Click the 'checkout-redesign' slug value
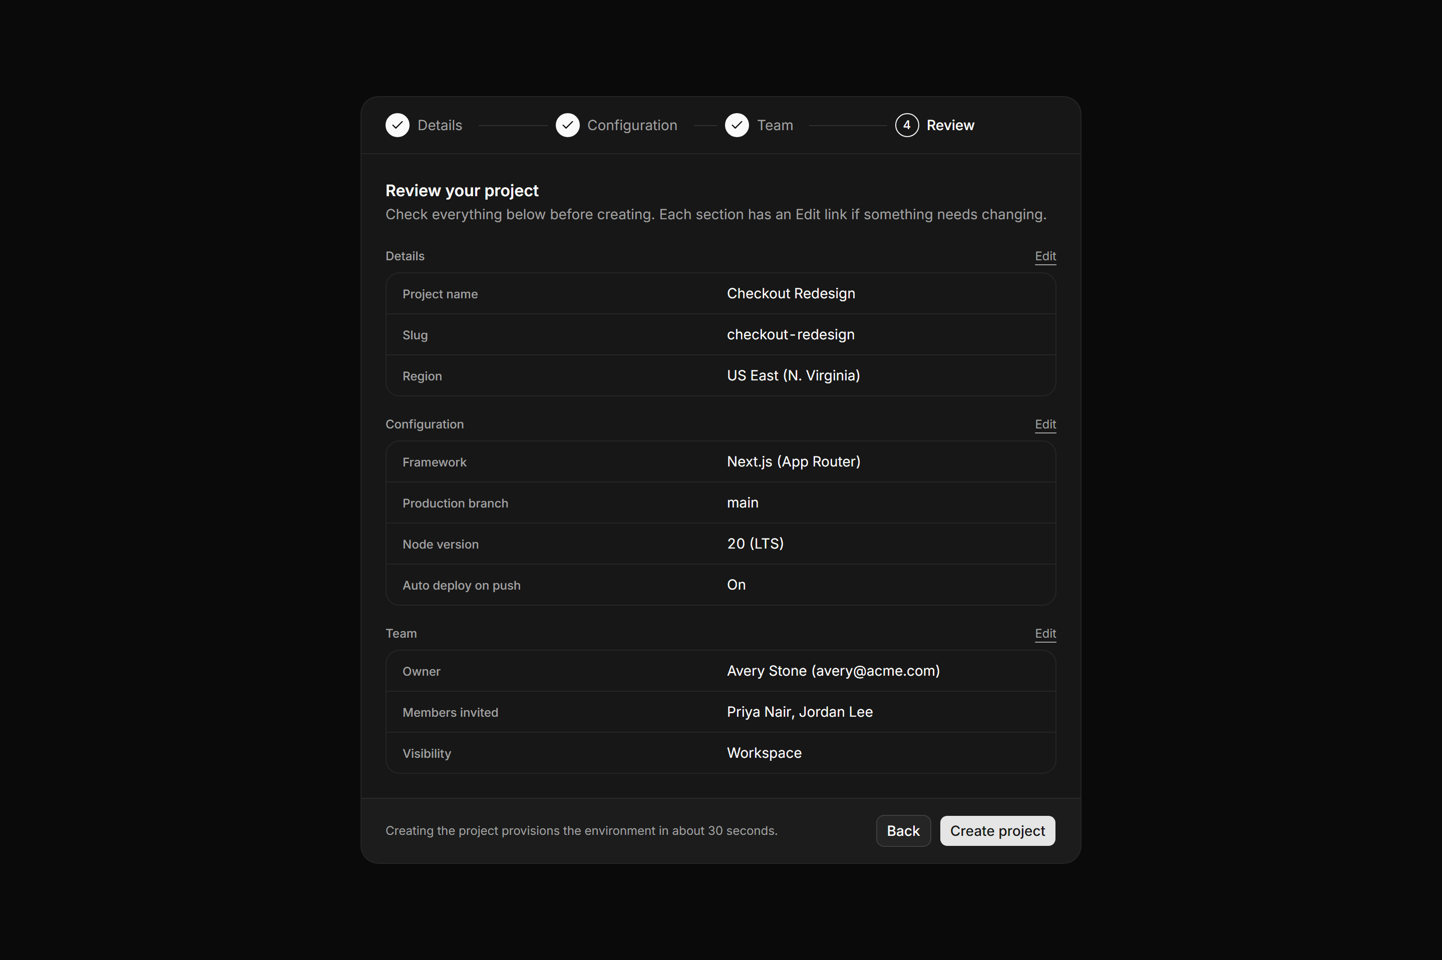Image resolution: width=1442 pixels, height=960 pixels. coord(791,335)
